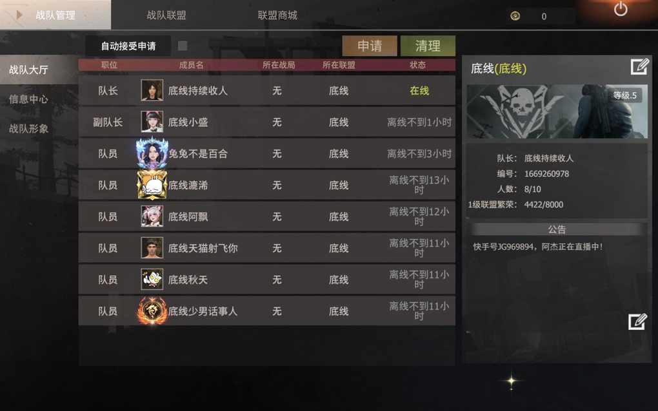Click 底线少男话事人's flaming dragon avatar
The width and height of the screenshot is (658, 411).
[x=152, y=311]
